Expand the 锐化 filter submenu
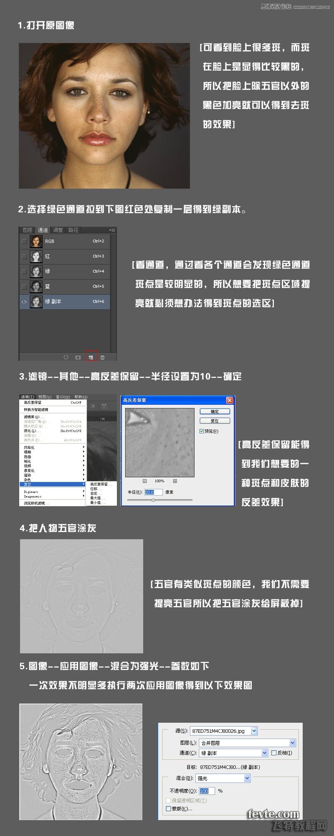334x836 pixels. pyautogui.click(x=53, y=461)
